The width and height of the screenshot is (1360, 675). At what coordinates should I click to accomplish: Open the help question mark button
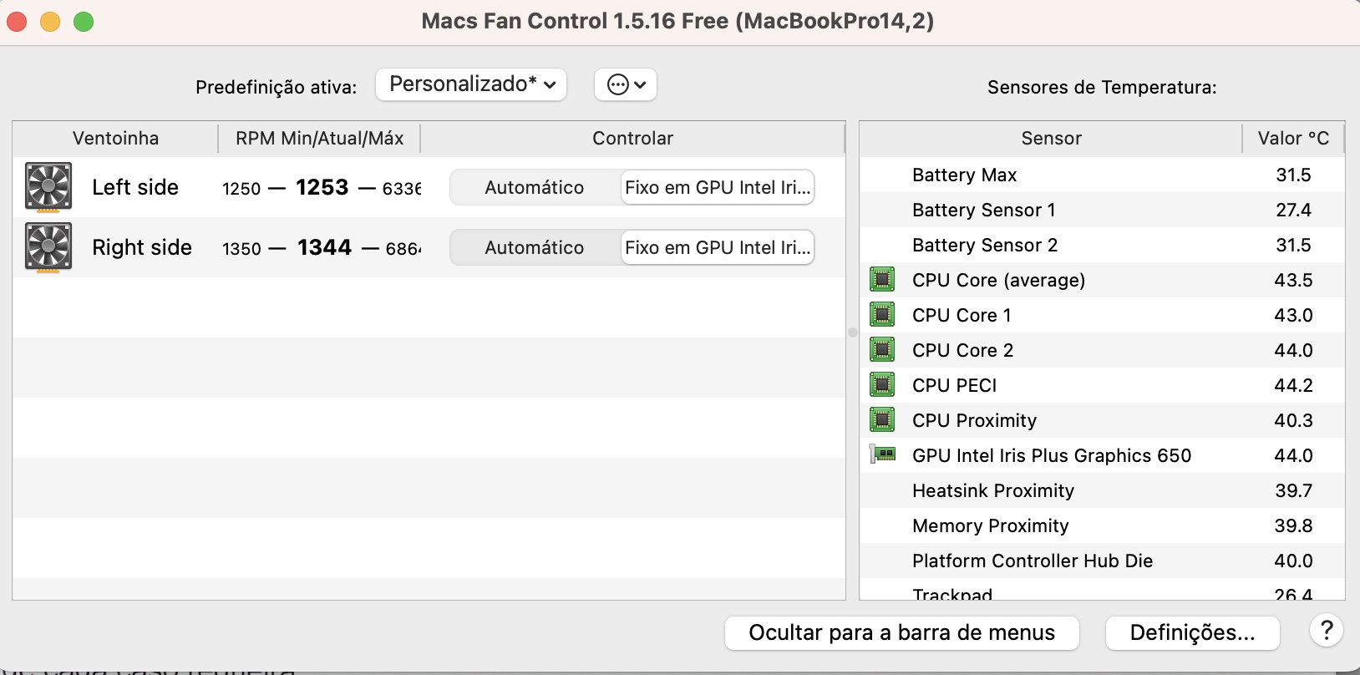pyautogui.click(x=1326, y=631)
